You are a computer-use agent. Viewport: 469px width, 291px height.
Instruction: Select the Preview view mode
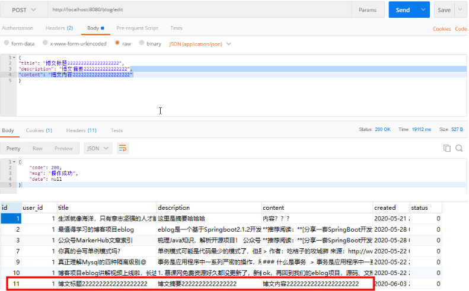[x=63, y=148]
